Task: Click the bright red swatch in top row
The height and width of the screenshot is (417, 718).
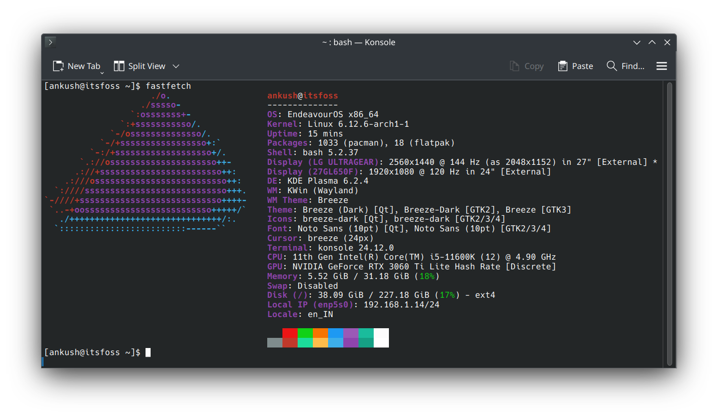Action: click(290, 333)
